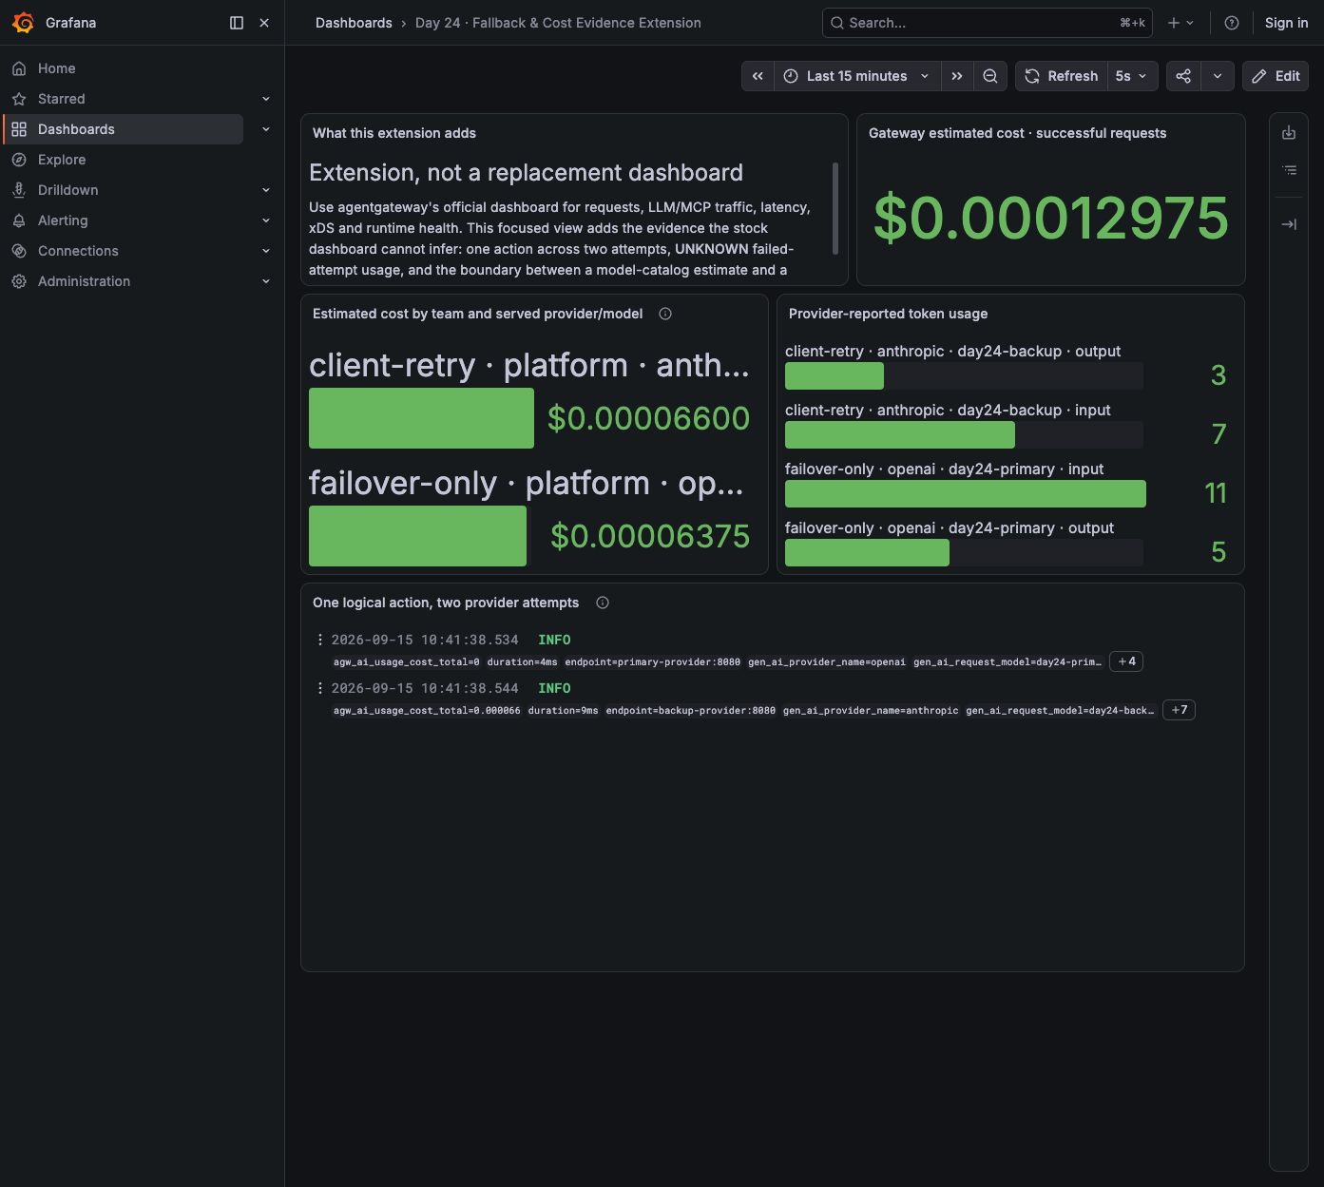This screenshot has width=1324, height=1187.
Task: Click the Refresh button
Action: [1062, 76]
